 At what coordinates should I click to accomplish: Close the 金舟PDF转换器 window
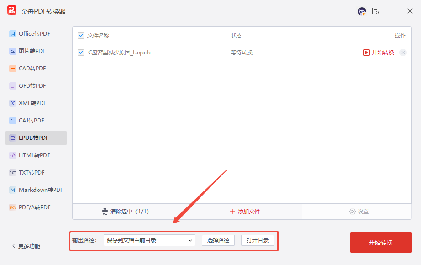(410, 11)
